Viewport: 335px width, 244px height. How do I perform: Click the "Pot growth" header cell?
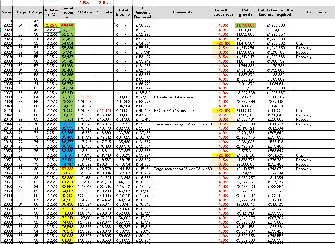point(245,12)
